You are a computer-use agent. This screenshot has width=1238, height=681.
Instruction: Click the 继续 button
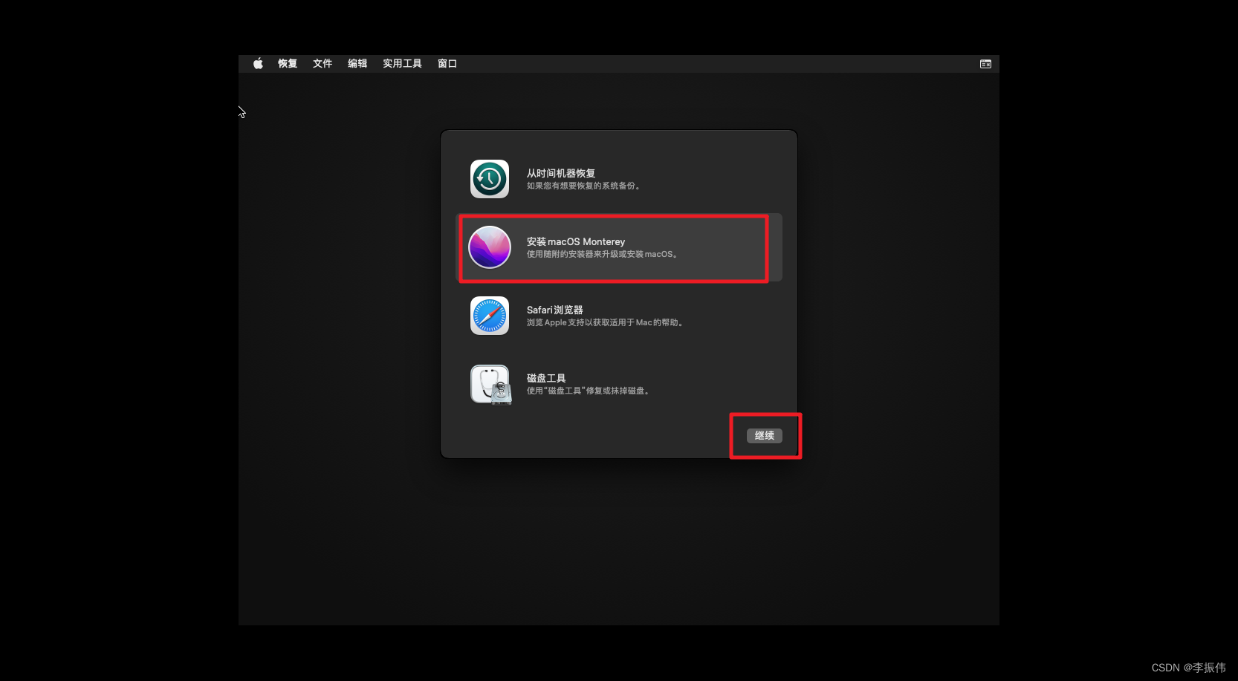click(x=765, y=436)
